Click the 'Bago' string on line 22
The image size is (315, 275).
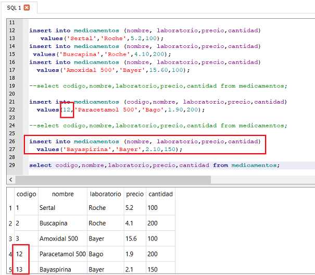tap(153, 109)
